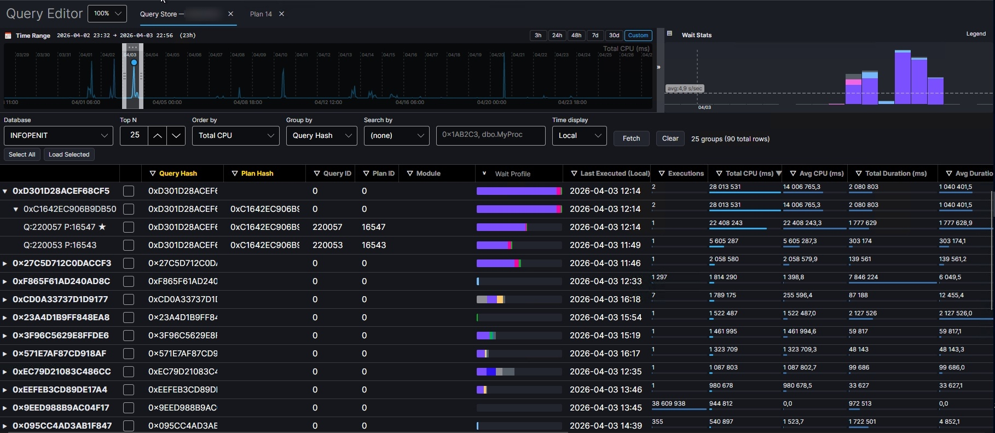Click the Clear button
This screenshot has height=433, width=995.
click(670, 138)
